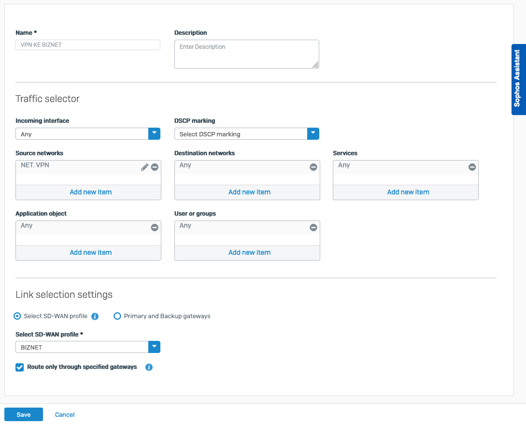Image resolution: width=526 pixels, height=425 pixels.
Task: Grab the Description box resize handle
Action: (x=315, y=65)
